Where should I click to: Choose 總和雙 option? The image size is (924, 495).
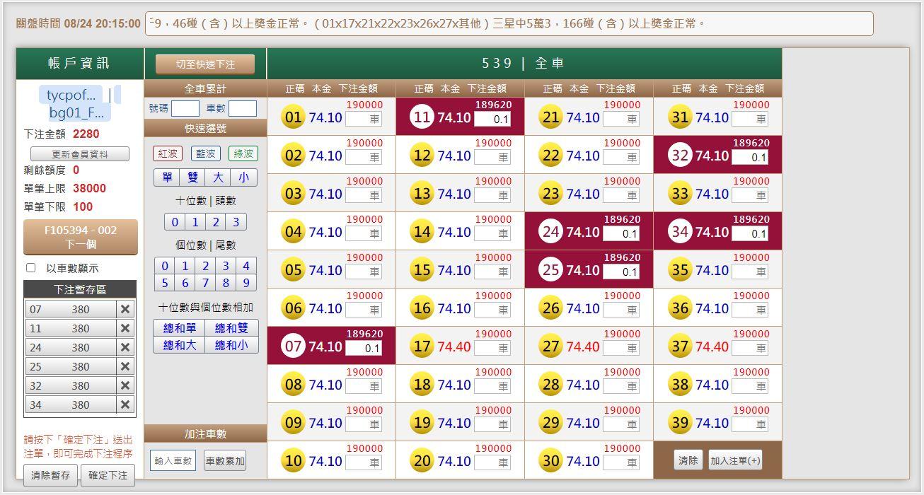[x=231, y=328]
